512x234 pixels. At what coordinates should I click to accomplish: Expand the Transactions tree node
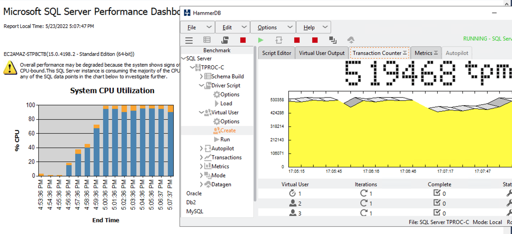pyautogui.click(x=202, y=157)
